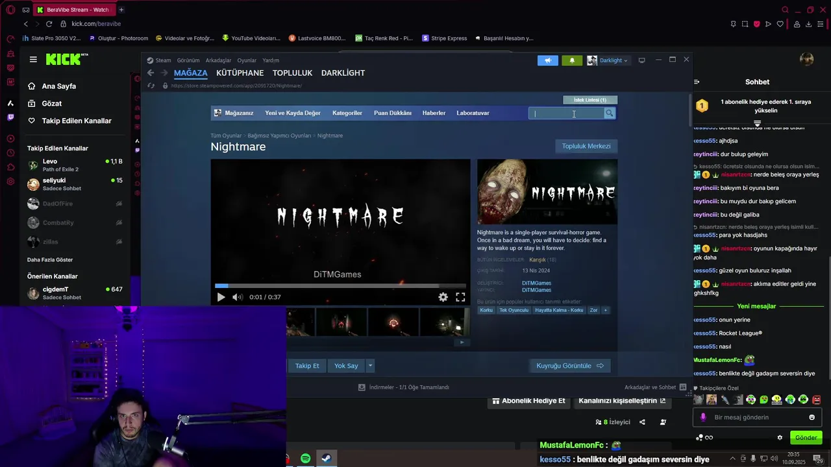Send message with Gönder button
This screenshot has width=831, height=467.
(x=806, y=438)
